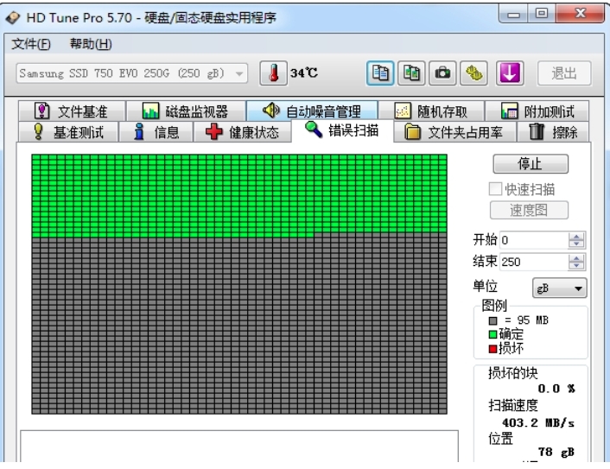Close the HD Tune Pro window
This screenshot has height=469, width=610.
(580, 14)
